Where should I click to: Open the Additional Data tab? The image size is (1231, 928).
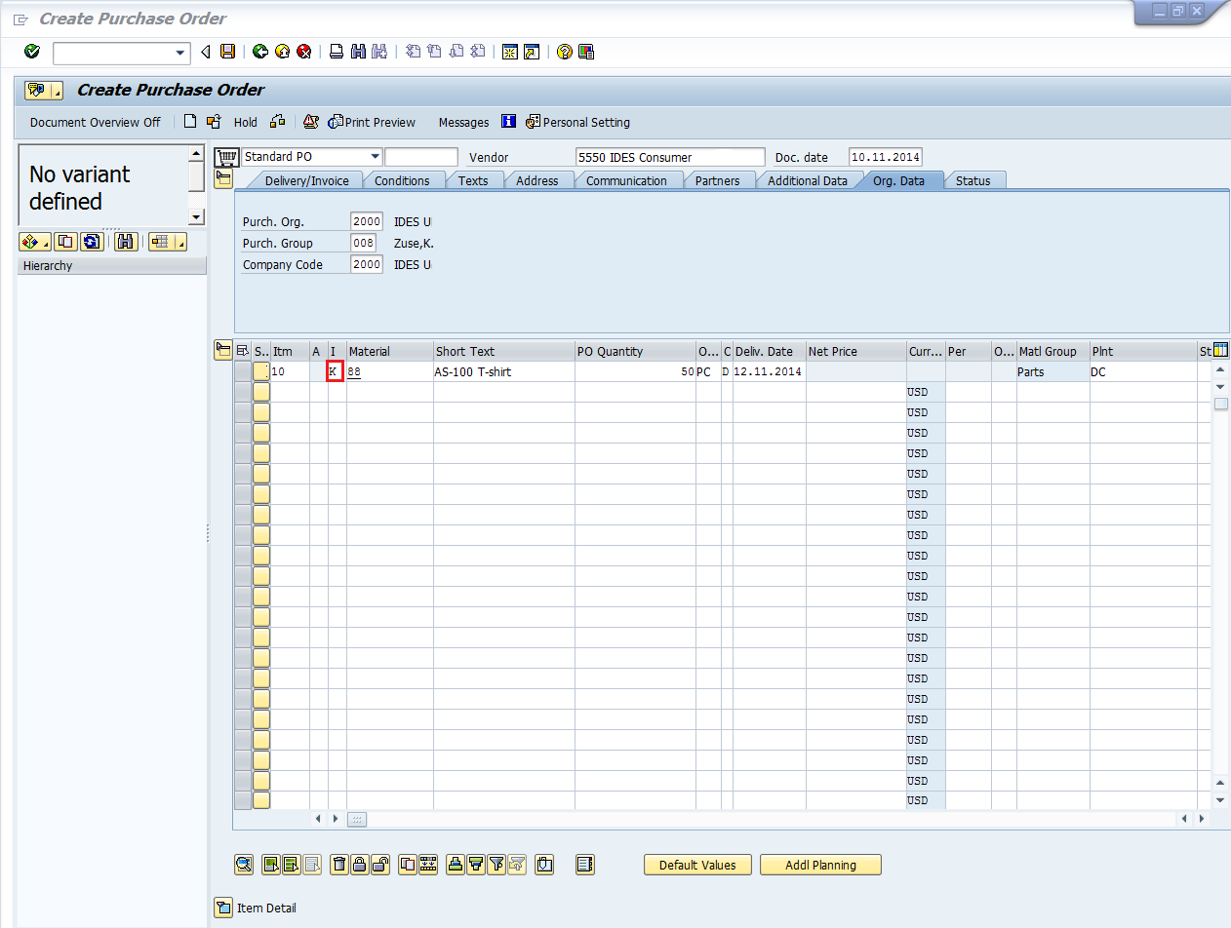point(808,180)
